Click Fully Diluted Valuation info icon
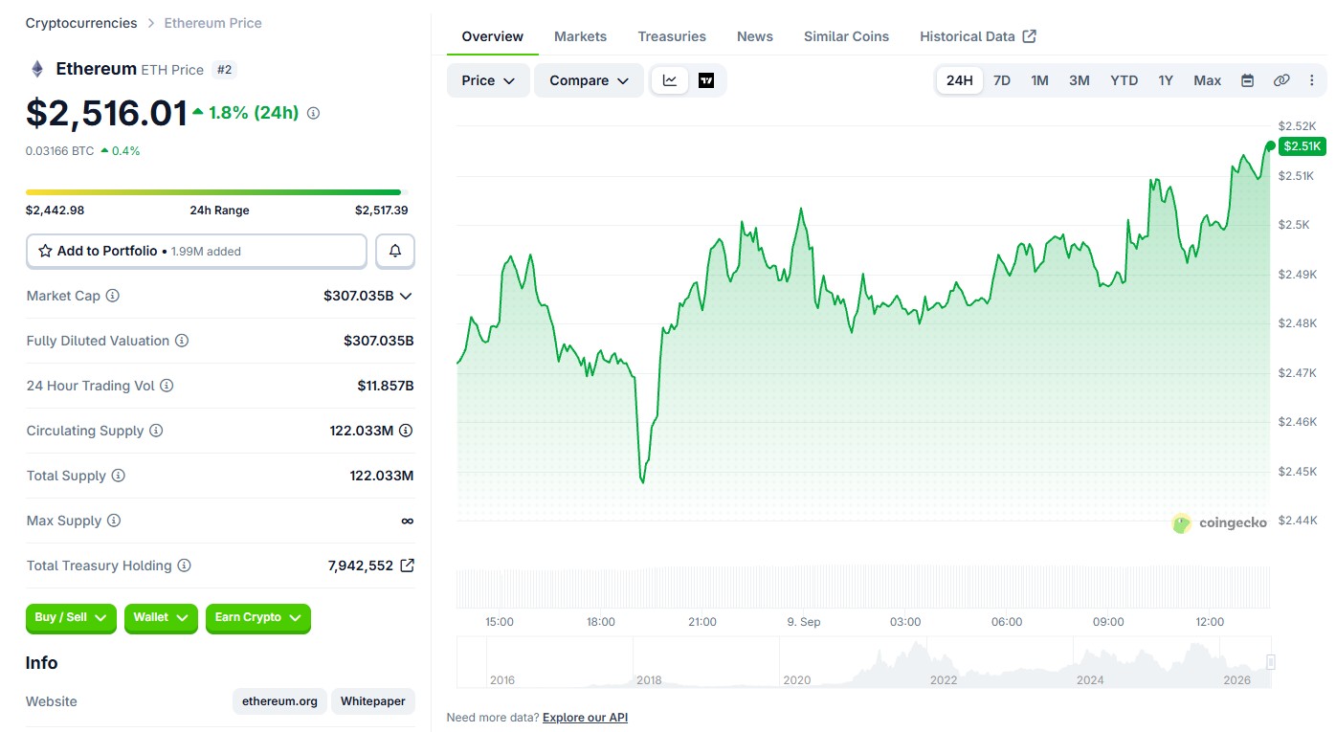This screenshot has width=1336, height=732. click(x=182, y=341)
